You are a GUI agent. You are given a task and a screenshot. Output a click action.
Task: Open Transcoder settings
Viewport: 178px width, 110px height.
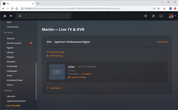12,66
